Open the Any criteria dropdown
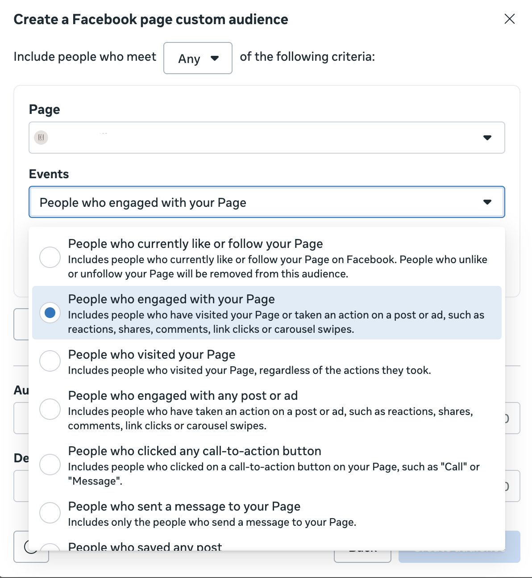This screenshot has width=532, height=578. tap(198, 58)
